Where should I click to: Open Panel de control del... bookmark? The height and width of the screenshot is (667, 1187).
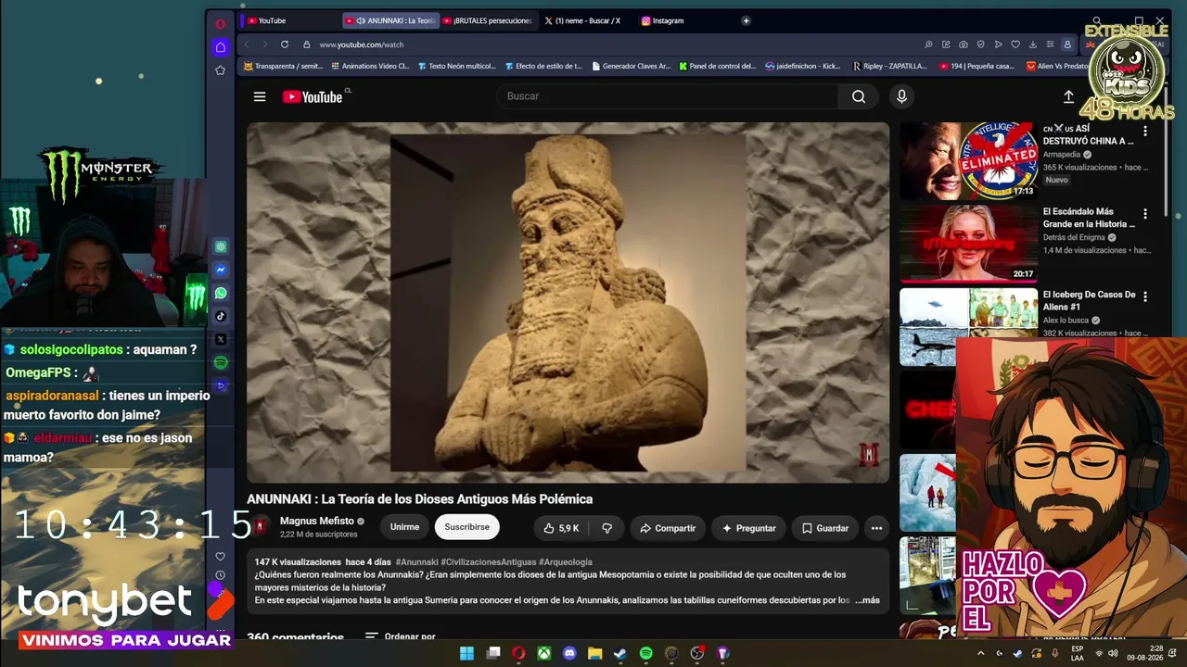pyautogui.click(x=718, y=67)
